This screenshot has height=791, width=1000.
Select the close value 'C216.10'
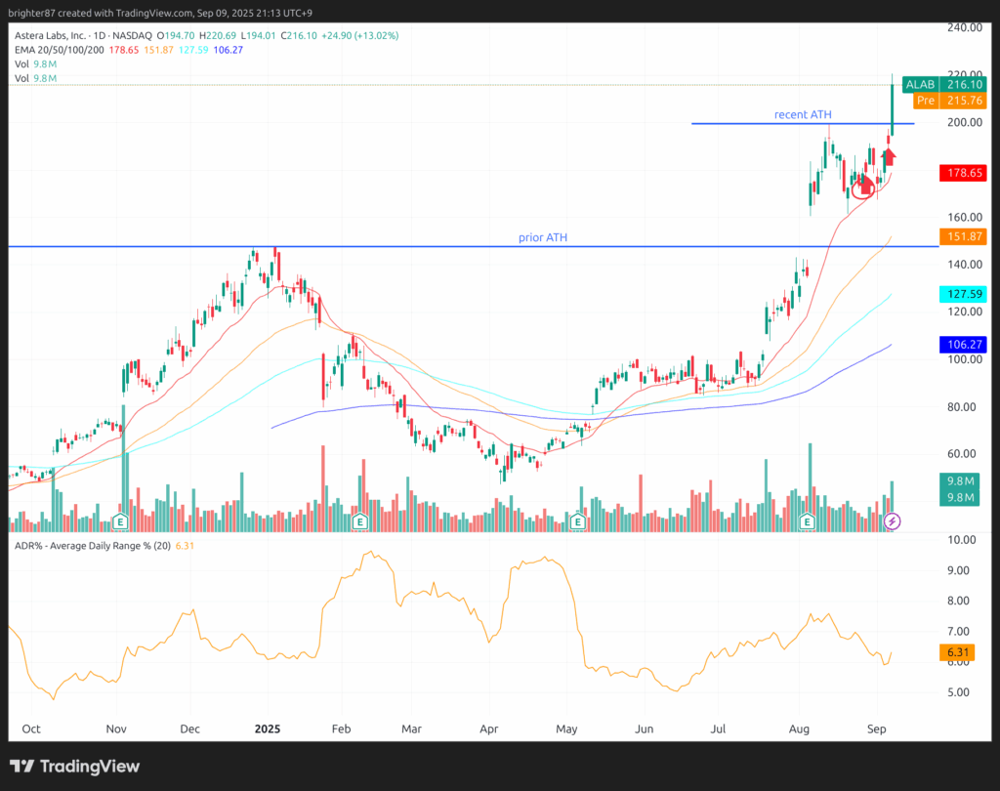(x=299, y=36)
